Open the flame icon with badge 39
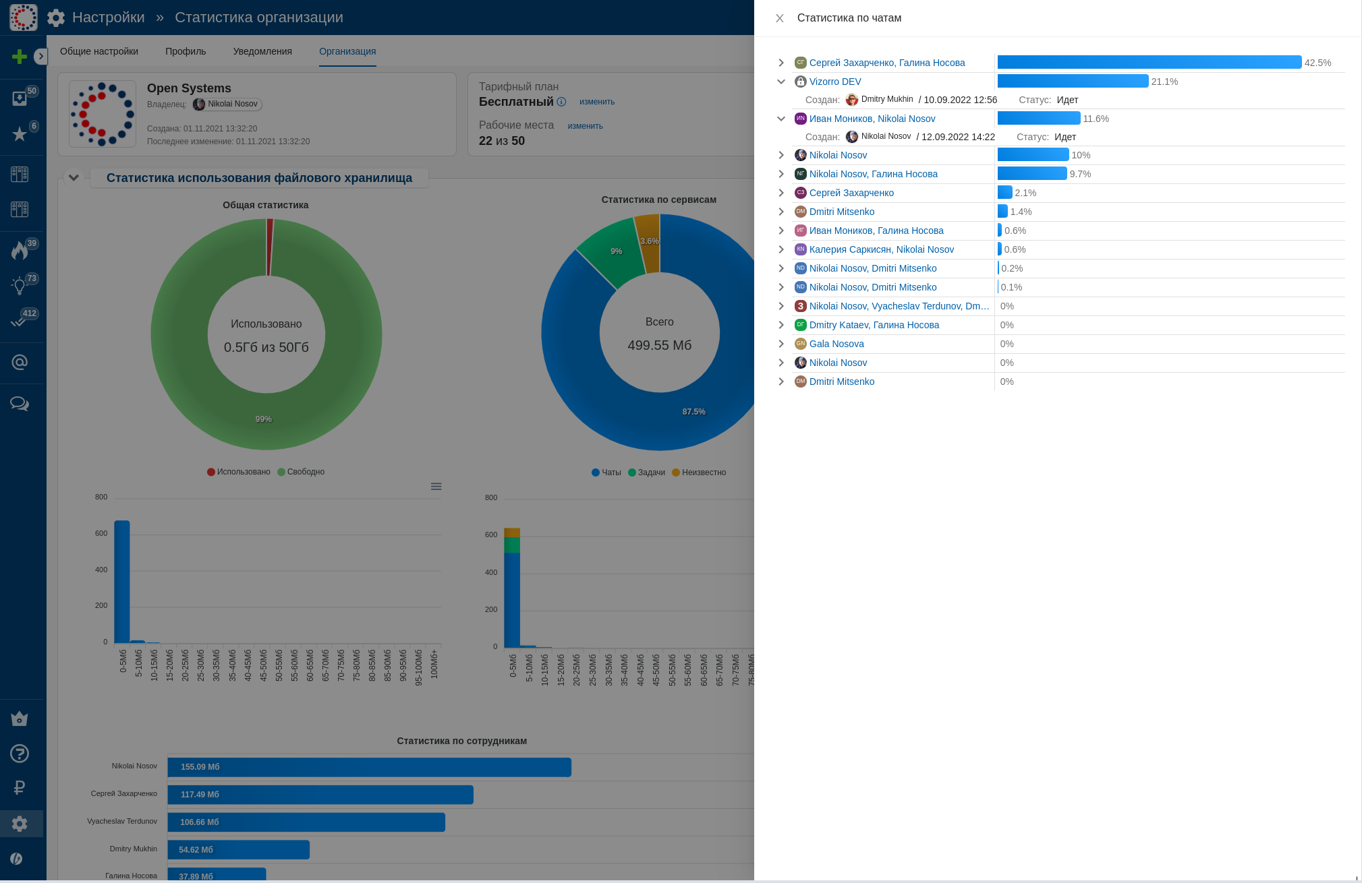 pyautogui.click(x=20, y=251)
